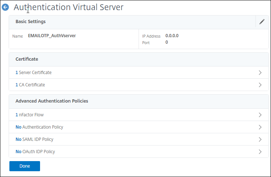
Task: Expand Server Certificate row chevron
Action: pos(260,73)
